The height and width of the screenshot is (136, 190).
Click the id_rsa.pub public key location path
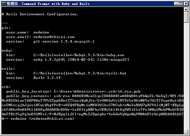(x=97, y=91)
